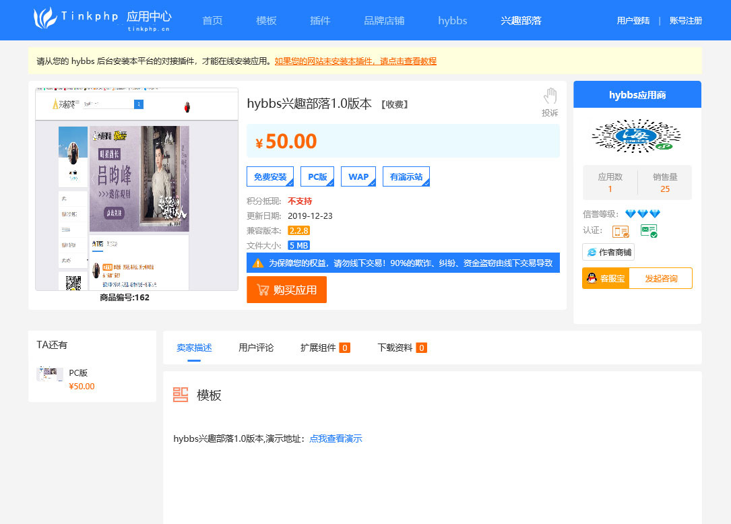The height and width of the screenshot is (524, 731).
Task: Click the ¥50.00 price in the sidebar
Action: [82, 387]
